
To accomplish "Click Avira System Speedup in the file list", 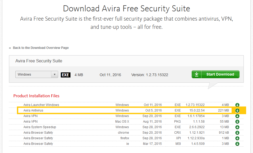I will click(x=40, y=127).
